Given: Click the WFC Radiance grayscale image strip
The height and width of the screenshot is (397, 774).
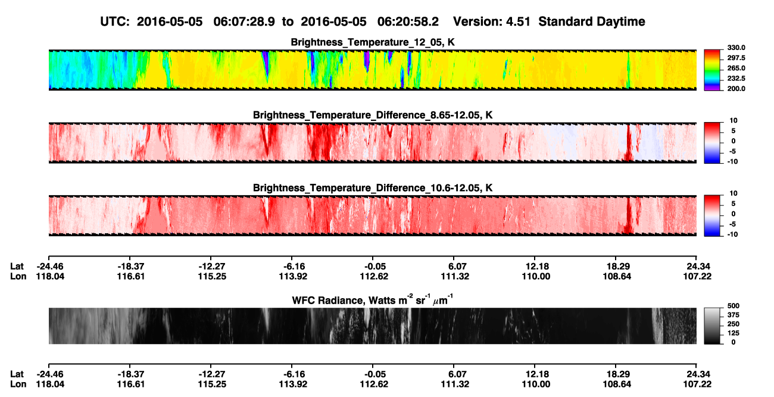Looking at the screenshot, I should [373, 326].
